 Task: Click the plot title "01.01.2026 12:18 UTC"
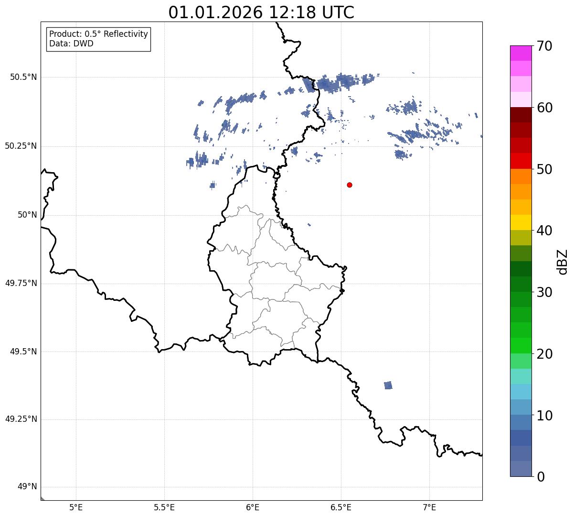[261, 12]
